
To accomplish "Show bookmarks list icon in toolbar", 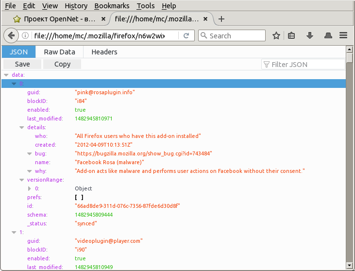I will tap(291, 35).
